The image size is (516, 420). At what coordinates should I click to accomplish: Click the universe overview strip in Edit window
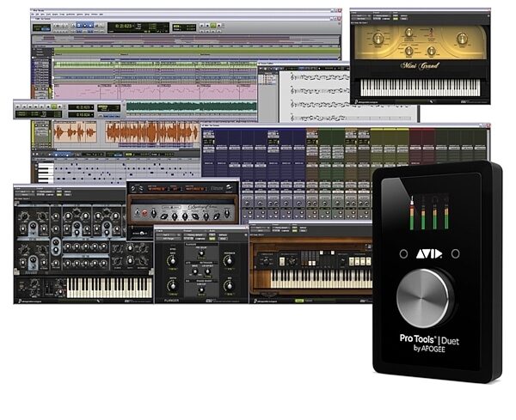[186, 40]
